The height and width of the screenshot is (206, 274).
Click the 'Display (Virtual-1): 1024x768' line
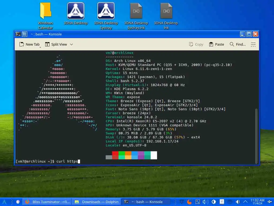point(145,85)
